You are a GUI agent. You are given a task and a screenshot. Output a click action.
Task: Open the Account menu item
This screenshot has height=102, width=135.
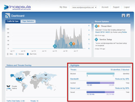(x=105, y=7)
